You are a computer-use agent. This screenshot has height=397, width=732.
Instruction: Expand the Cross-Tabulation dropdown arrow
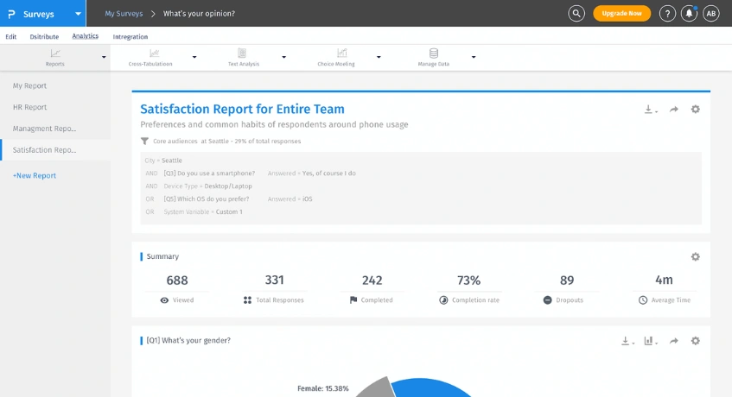coord(194,58)
